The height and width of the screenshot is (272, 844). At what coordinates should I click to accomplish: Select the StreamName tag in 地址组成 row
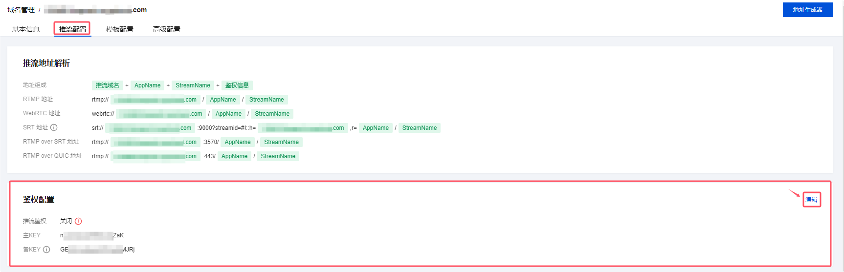[193, 85]
